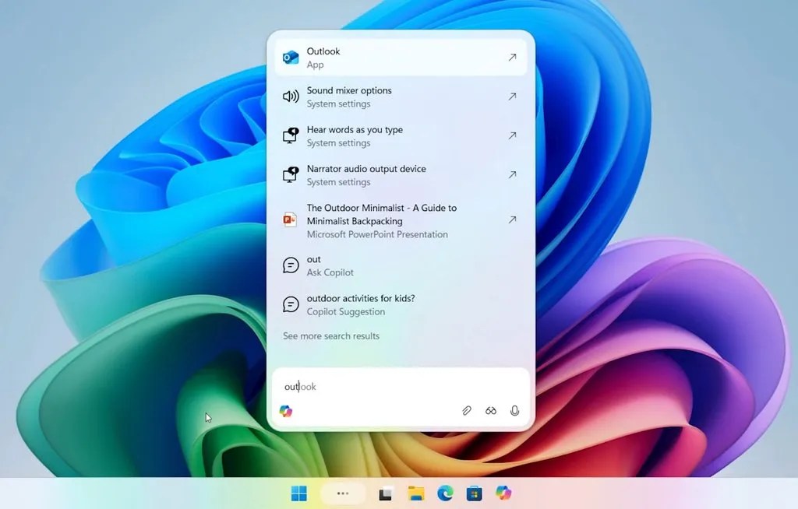
Task: Select the Hear words as you type icon
Action: [x=290, y=135]
